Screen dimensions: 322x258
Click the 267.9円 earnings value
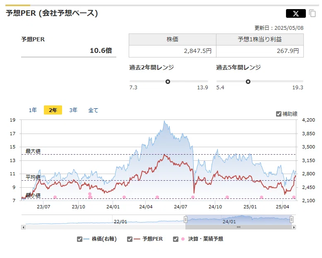[x=288, y=51]
